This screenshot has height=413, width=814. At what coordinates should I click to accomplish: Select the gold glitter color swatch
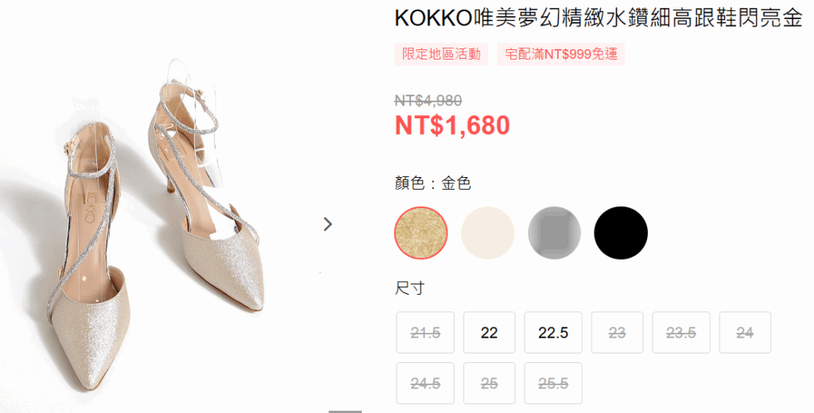pyautogui.click(x=421, y=233)
